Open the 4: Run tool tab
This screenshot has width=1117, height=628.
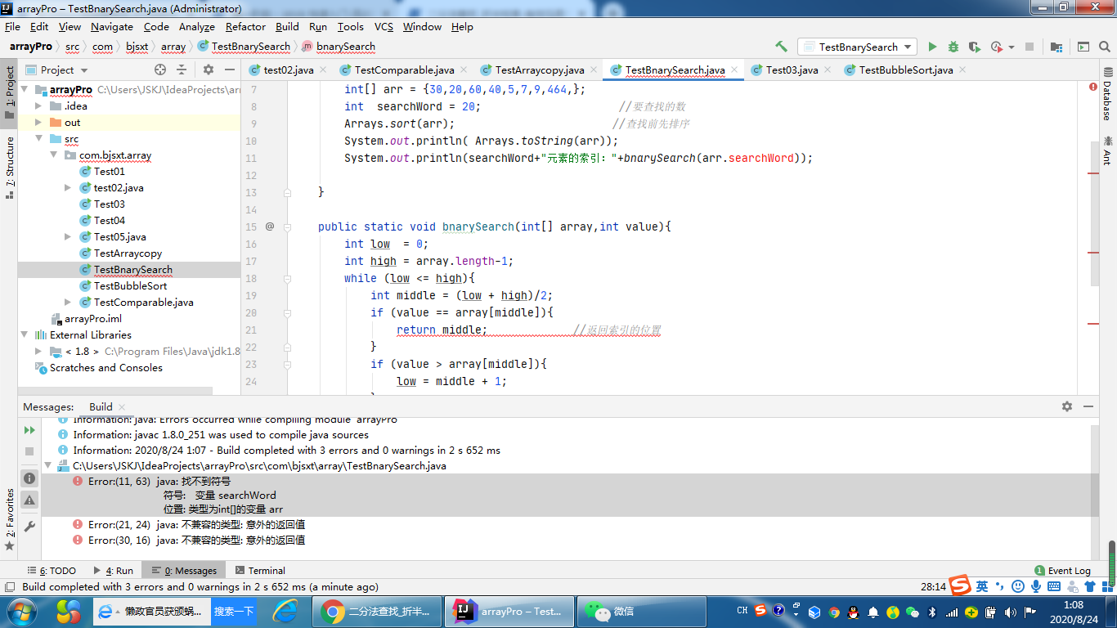click(x=113, y=570)
